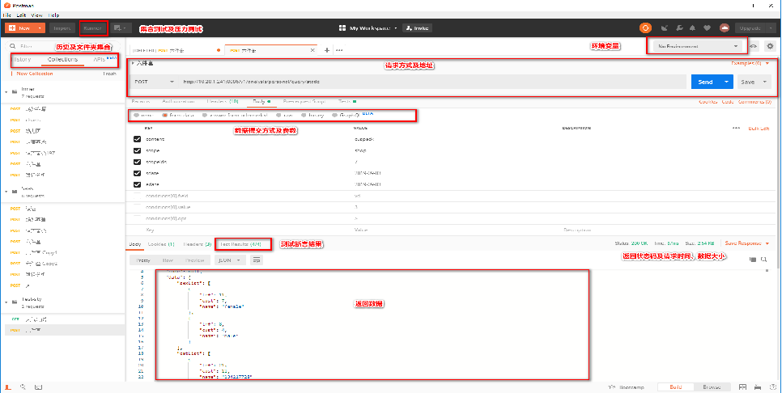
Task: Select the binary body radio
Action: click(304, 115)
